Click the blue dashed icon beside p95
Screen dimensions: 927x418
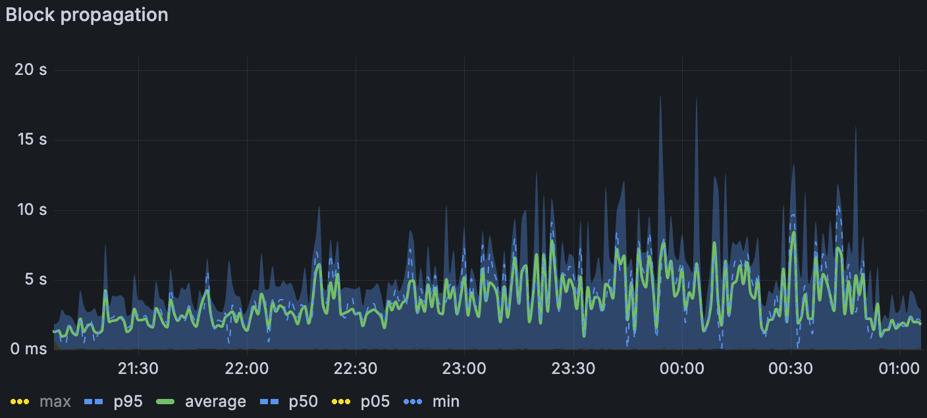[94, 401]
